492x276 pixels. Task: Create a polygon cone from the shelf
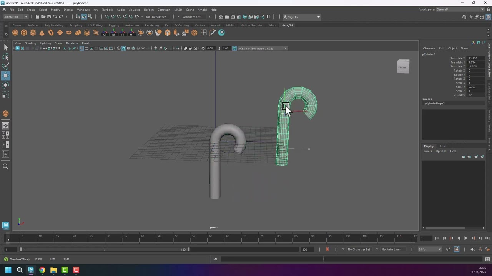pyautogui.click(x=42, y=33)
